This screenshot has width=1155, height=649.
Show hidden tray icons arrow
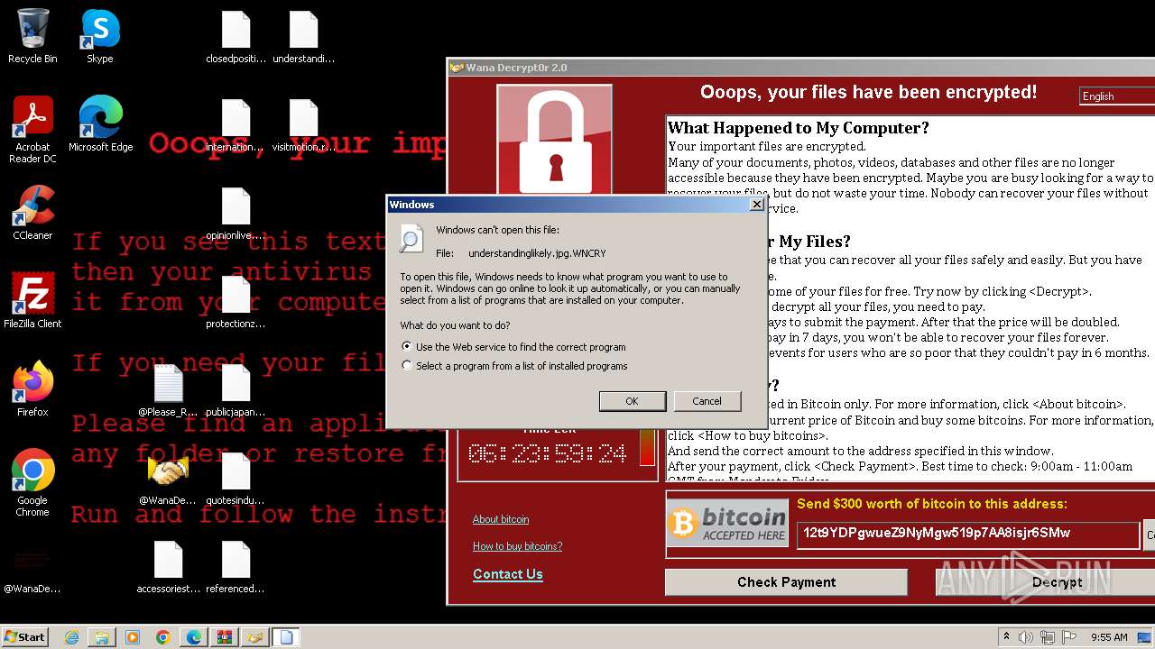click(x=1006, y=637)
